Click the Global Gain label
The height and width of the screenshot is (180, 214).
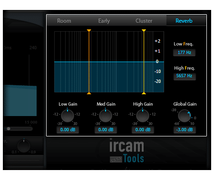point(185,104)
